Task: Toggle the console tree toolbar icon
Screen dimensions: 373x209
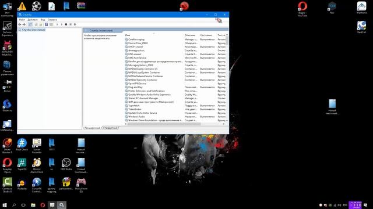Action: point(30,24)
